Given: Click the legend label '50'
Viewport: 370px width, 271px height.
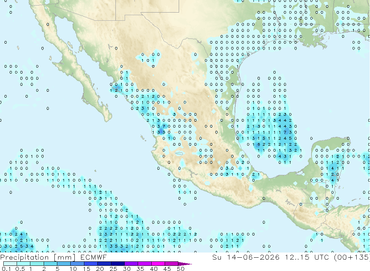Looking at the screenshot, I should (181, 269).
